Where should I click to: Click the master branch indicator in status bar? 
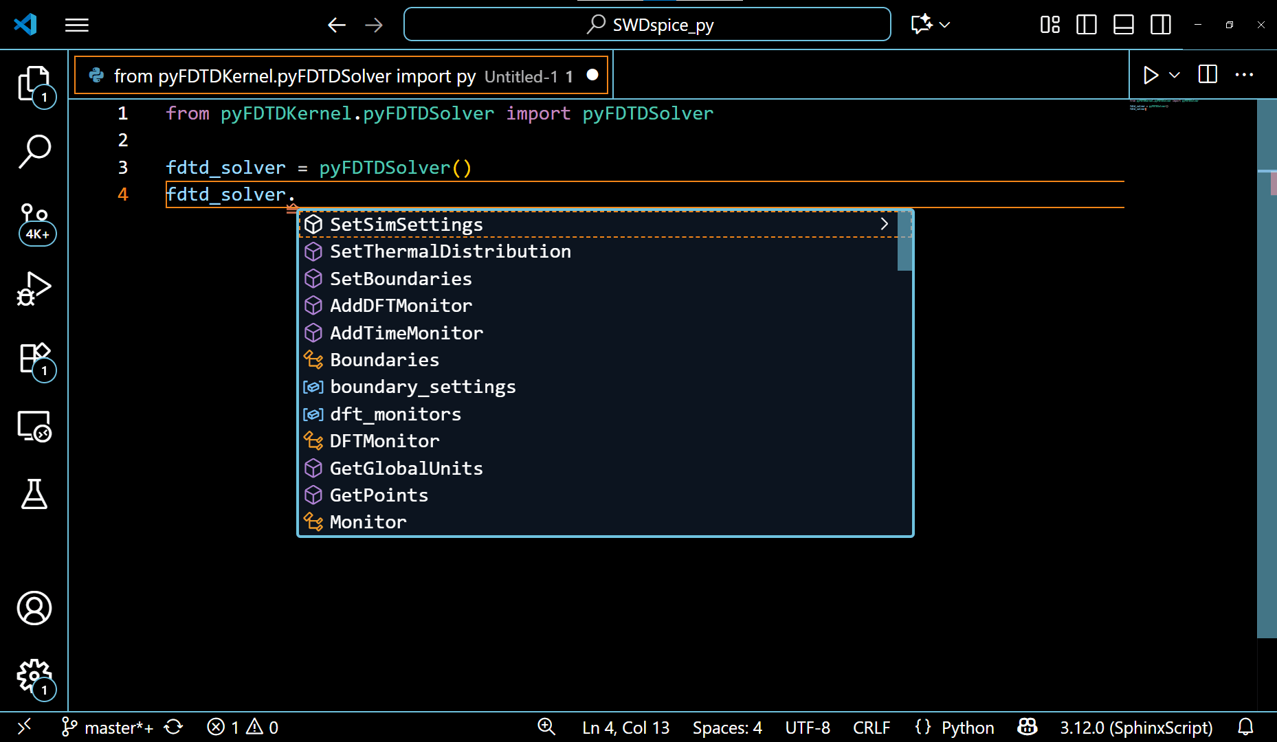(108, 728)
